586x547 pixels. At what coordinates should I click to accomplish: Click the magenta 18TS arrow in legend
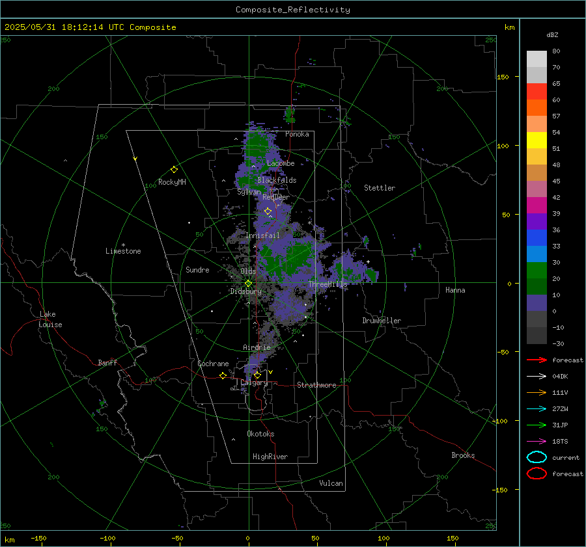point(537,442)
